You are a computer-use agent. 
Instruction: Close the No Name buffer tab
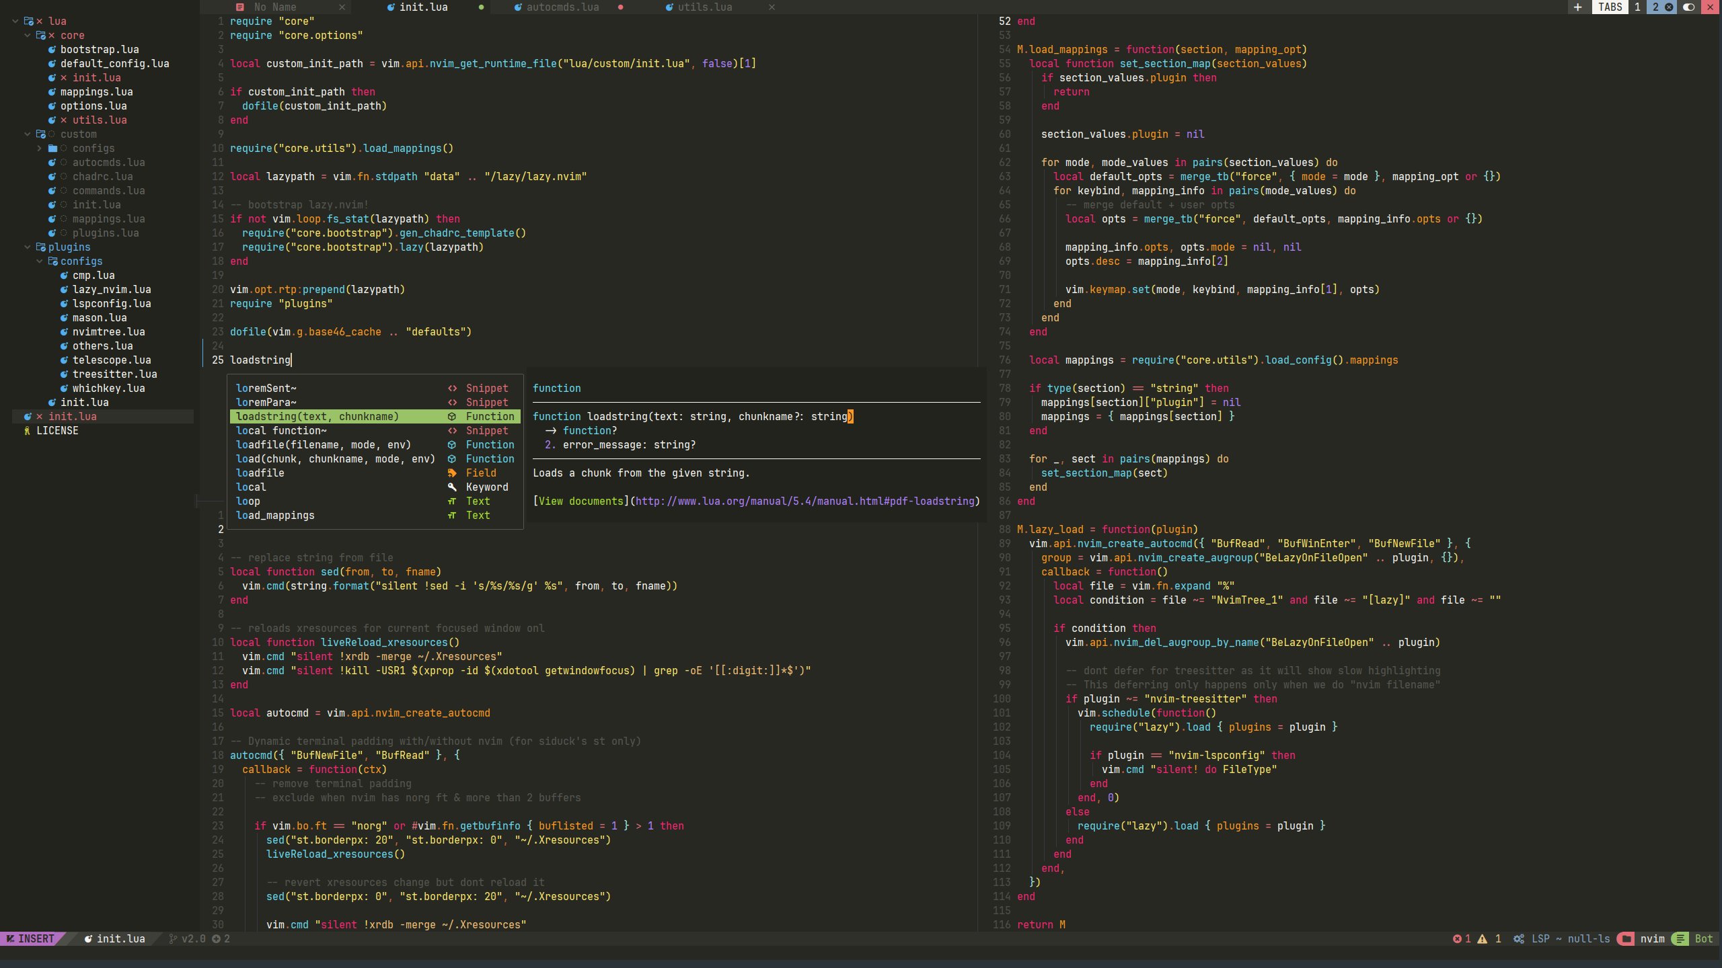[342, 7]
